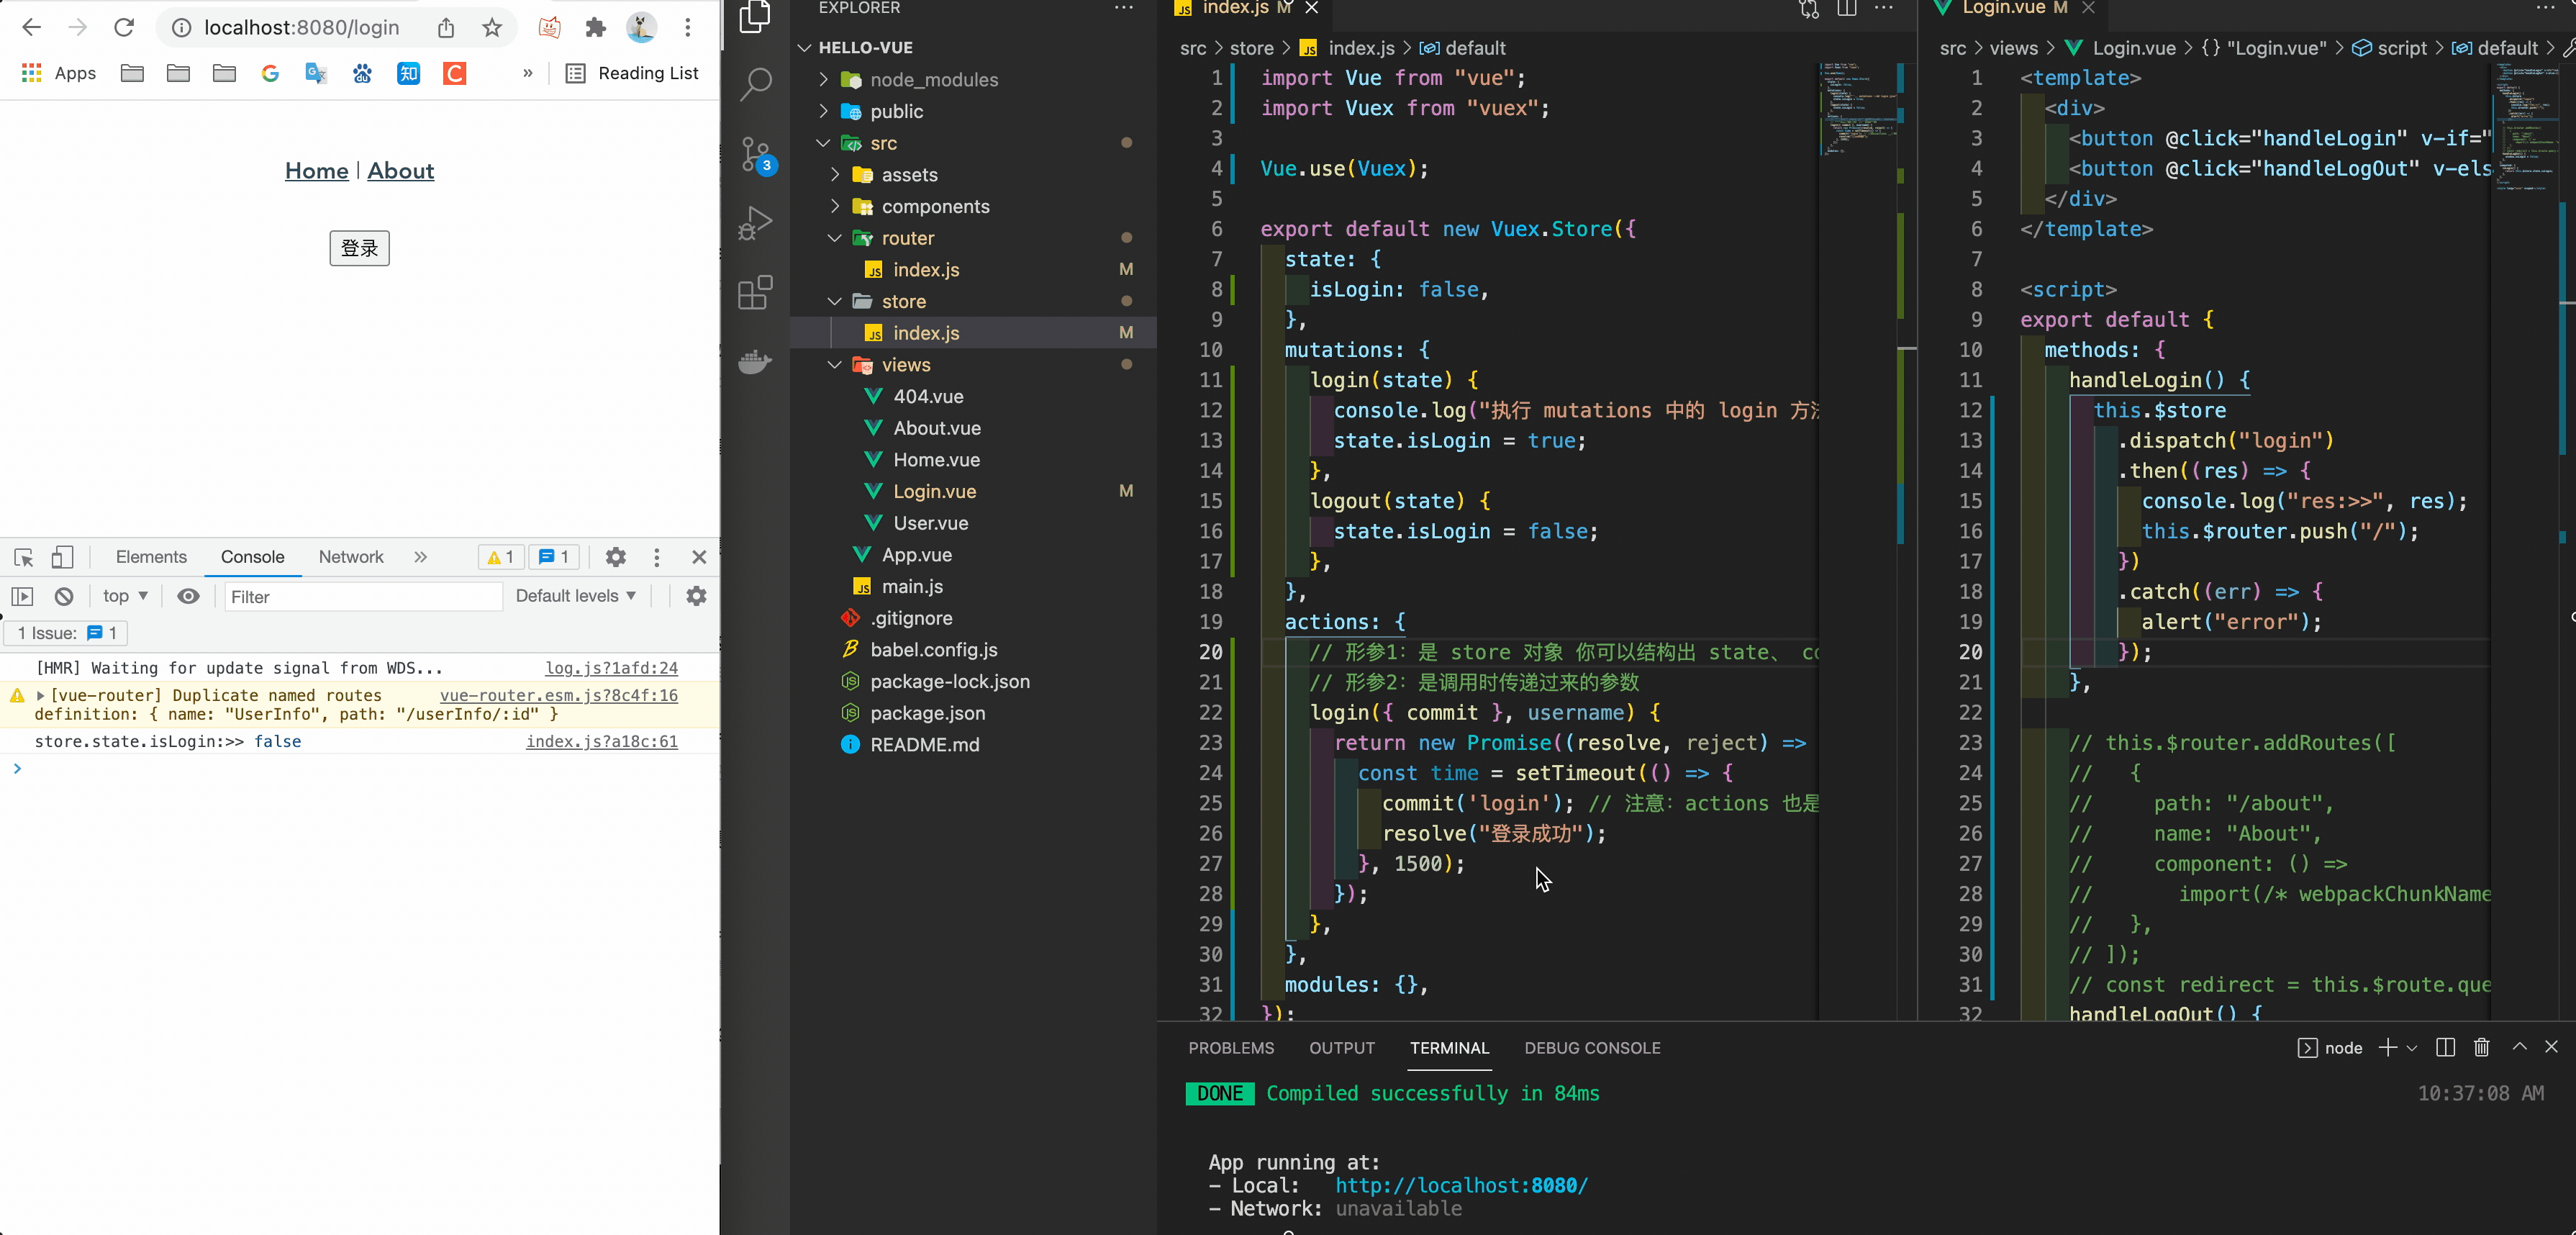Open the log.js?1afd:24 source link
Viewport: 2576px width, 1235px height.
(x=611, y=668)
